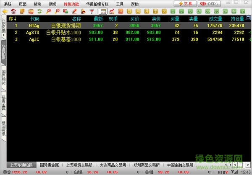Image resolution: width=252 pixels, height=175 pixels.
Task: Select the 白银升贴水1000 row
Action: click(129, 33)
